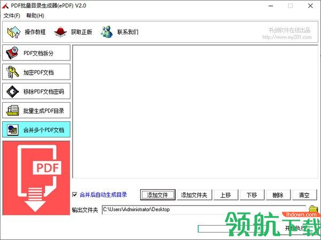Open the 操作教程 tutorial label
Screen dimensions: 321x240
(x=35, y=32)
